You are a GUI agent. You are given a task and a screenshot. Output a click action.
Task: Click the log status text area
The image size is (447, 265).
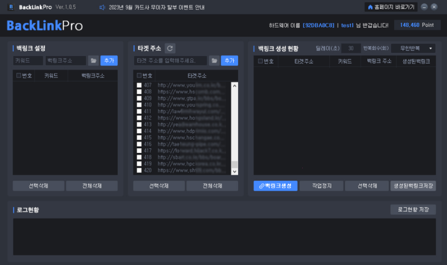pos(224,237)
